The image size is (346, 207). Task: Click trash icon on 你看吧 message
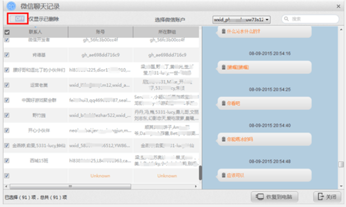(223, 103)
